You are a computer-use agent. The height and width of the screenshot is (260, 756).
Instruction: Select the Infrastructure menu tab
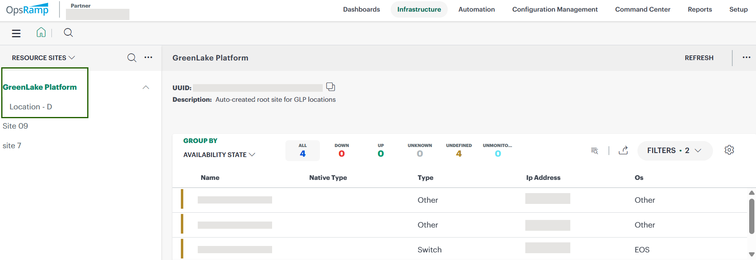pyautogui.click(x=419, y=9)
